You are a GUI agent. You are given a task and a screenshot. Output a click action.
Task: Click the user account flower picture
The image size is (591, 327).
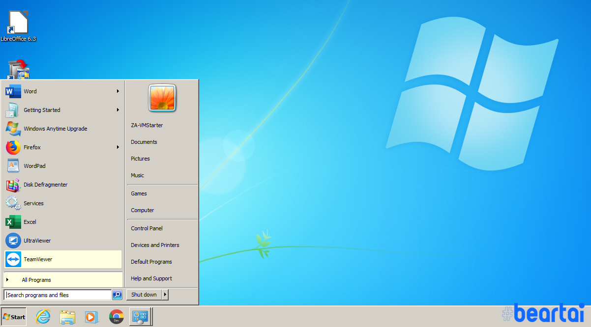[x=162, y=98]
